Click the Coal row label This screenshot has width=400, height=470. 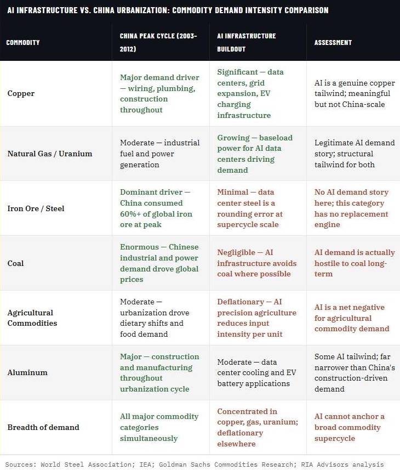pos(15,263)
